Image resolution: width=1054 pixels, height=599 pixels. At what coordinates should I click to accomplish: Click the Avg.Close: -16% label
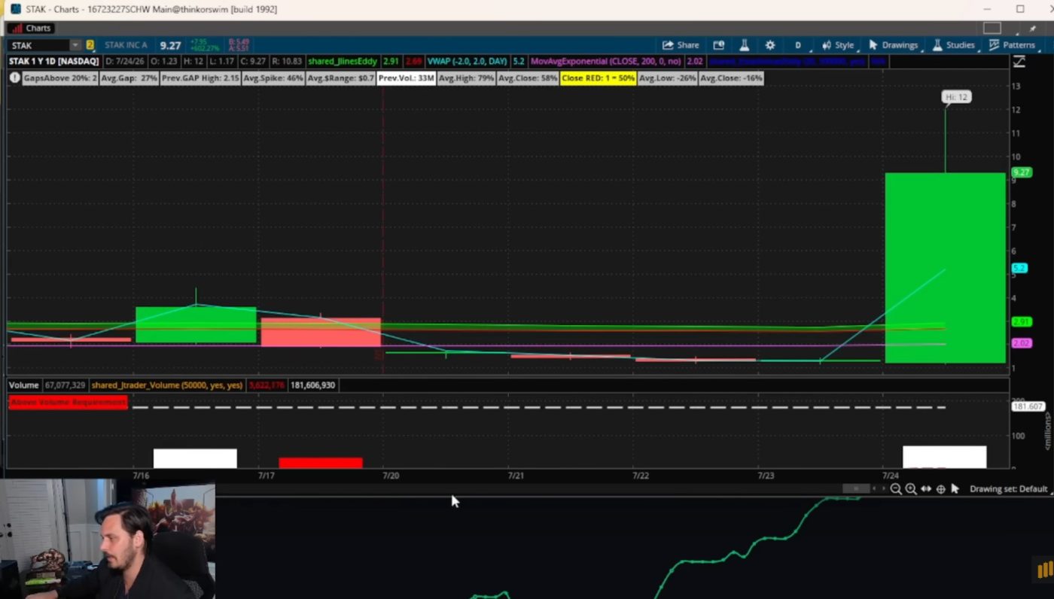[x=731, y=78]
